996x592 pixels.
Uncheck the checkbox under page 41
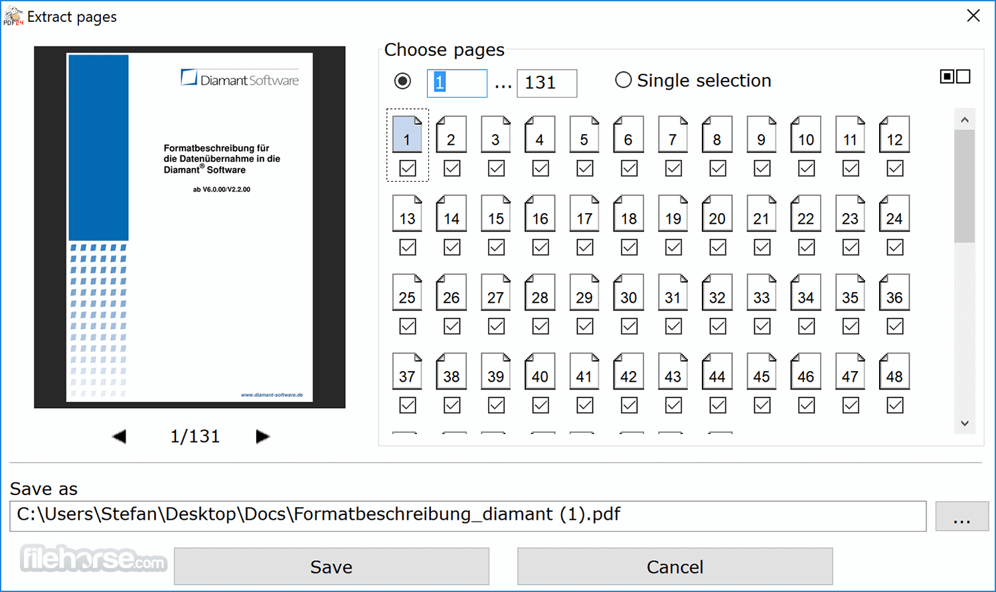(584, 406)
